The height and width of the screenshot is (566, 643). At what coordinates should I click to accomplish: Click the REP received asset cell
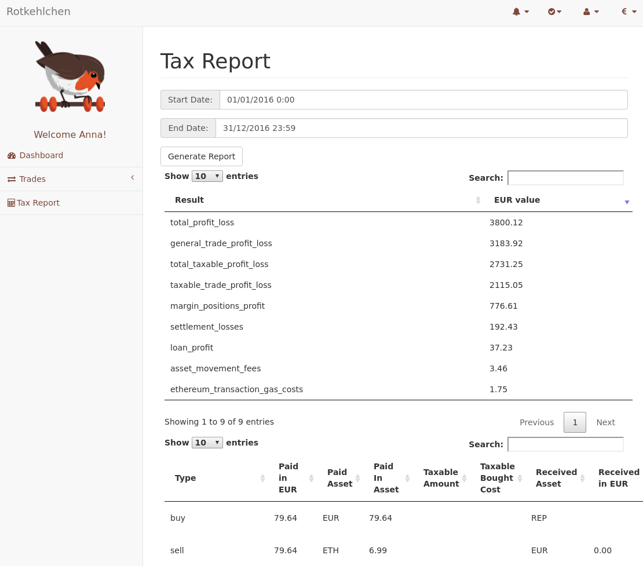[539, 518]
